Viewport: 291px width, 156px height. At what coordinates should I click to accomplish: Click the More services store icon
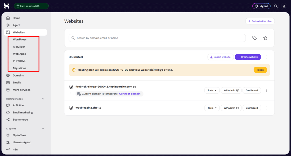point(8,90)
